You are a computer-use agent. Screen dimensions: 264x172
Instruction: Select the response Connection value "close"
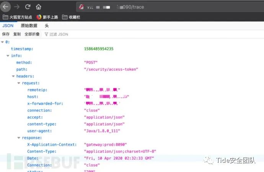tap(92, 165)
